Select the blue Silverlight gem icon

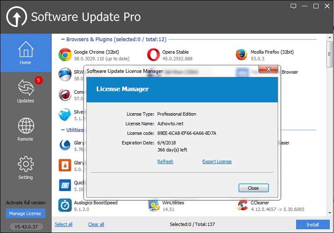[x=65, y=115]
